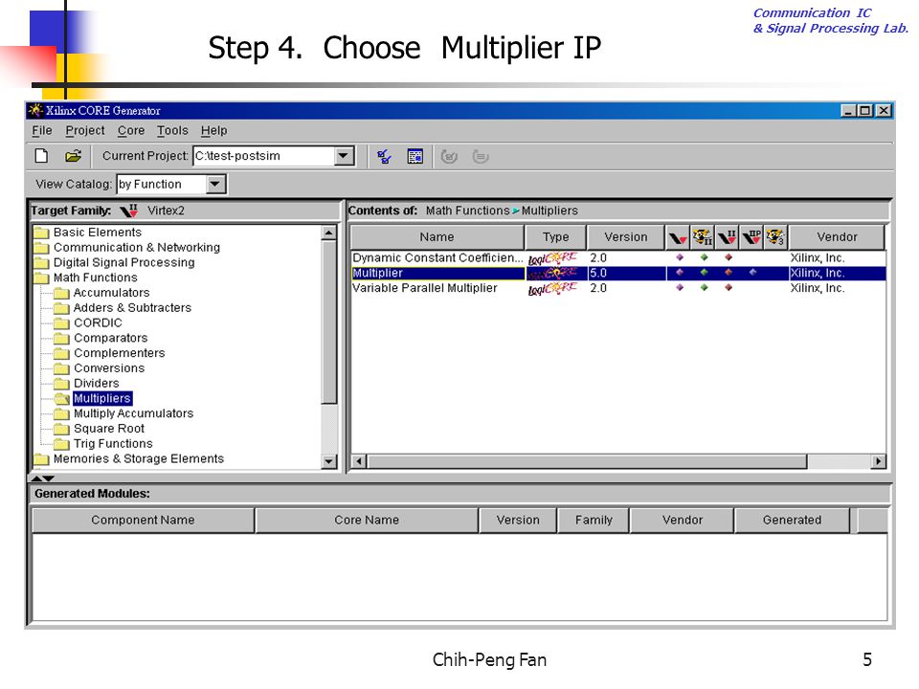This screenshot has width=919, height=689.
Task: Click the Digital Signal Processing folder icon
Action: pyautogui.click(x=41, y=263)
